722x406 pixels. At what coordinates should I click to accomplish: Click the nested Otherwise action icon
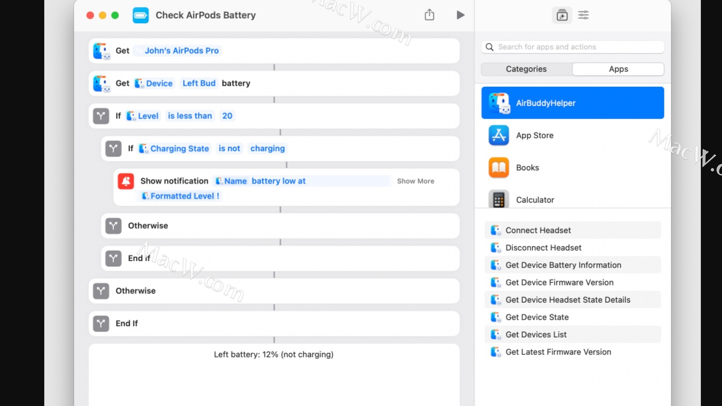tap(113, 226)
